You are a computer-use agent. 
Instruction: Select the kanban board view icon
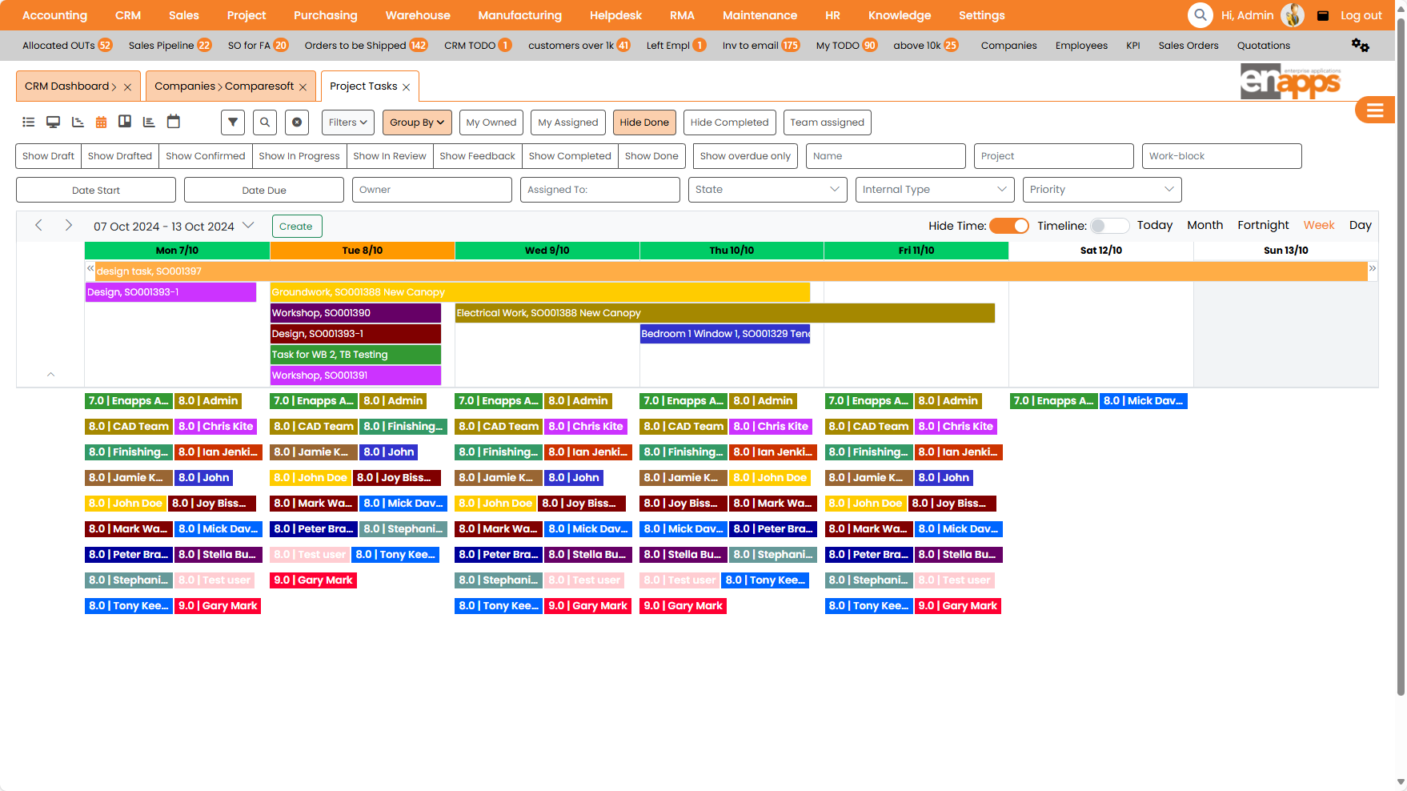click(125, 122)
